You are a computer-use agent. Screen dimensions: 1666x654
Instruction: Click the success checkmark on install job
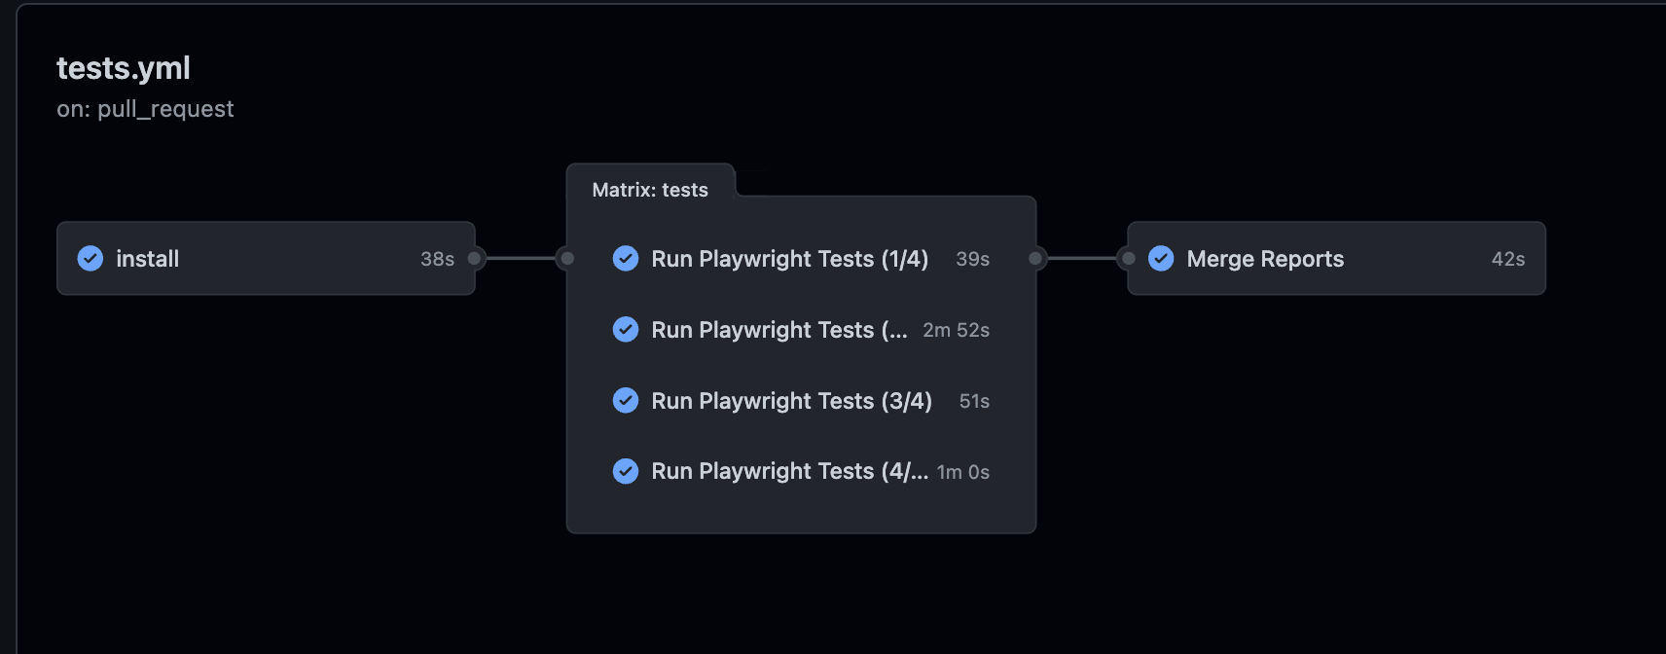coord(90,258)
